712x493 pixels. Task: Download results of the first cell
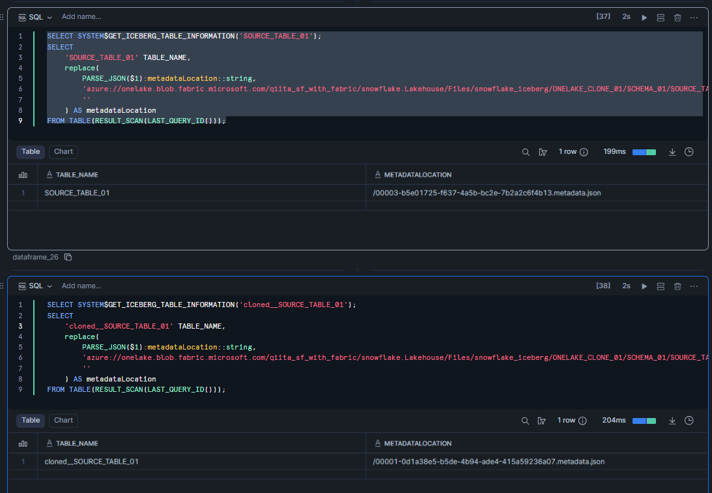(x=672, y=152)
